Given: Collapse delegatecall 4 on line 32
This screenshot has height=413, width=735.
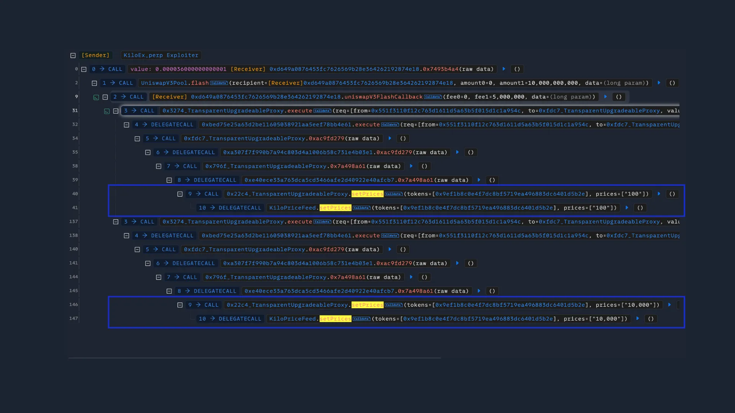Looking at the screenshot, I should click(127, 125).
